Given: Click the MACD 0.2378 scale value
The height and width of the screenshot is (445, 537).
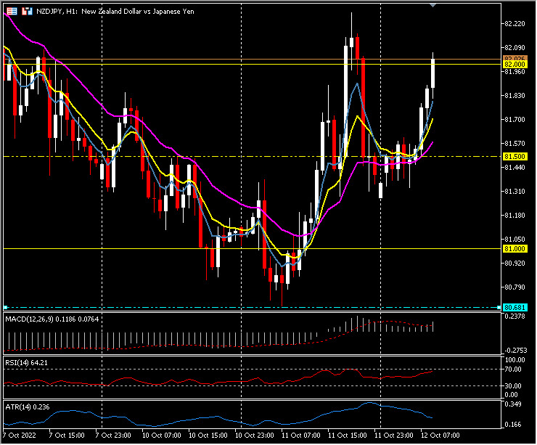Looking at the screenshot, I should point(514,317).
